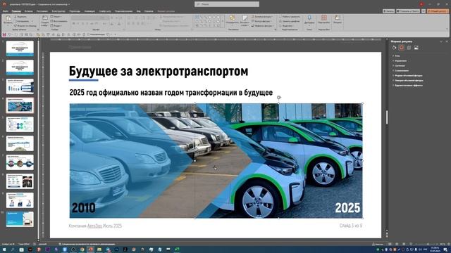Viewport: 451px width, 253px height.
Task: Open the Section (Раздел) dropdown
Action: coord(56,25)
